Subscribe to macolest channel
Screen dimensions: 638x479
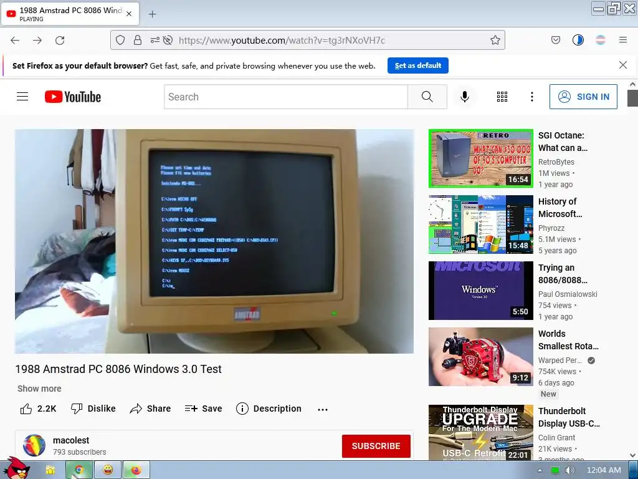click(x=376, y=446)
